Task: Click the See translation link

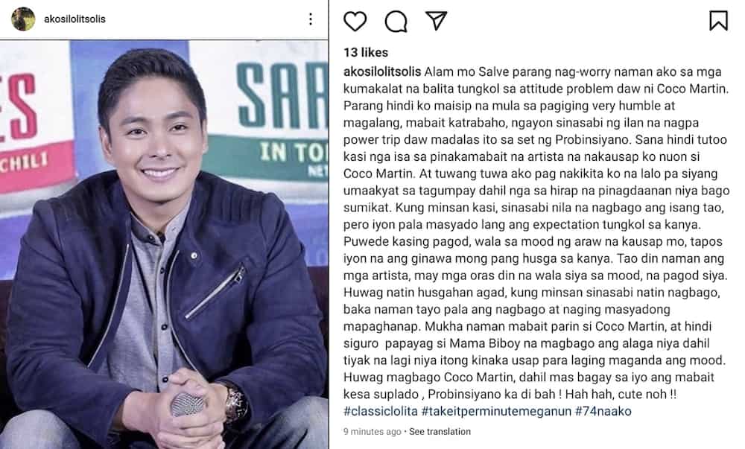Action: (440, 431)
